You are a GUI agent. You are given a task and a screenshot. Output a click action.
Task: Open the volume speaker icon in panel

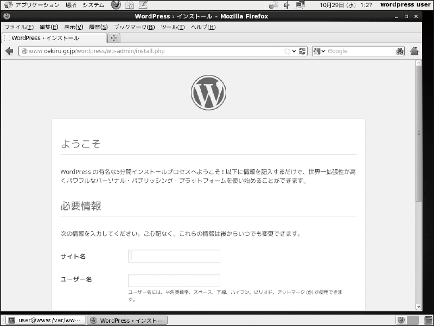[287, 5]
